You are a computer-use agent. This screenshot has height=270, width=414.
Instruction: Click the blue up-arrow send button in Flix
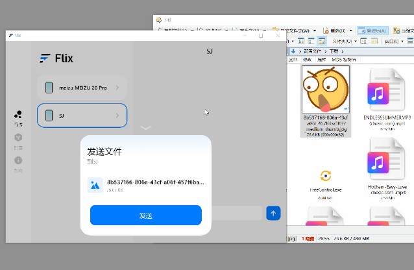(273, 213)
